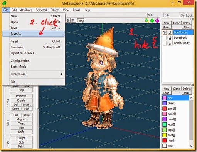The height and width of the screenshot is (152, 197).
Task: Select the Sculpt tool button
Action: [21, 138]
